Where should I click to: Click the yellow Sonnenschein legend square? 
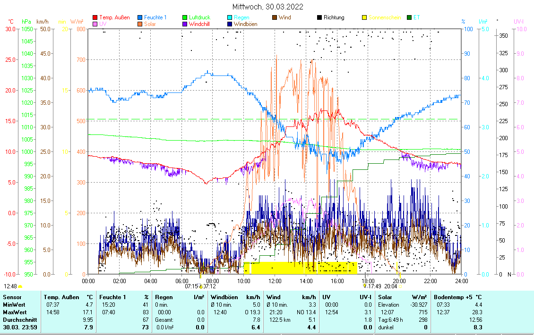[365, 17]
